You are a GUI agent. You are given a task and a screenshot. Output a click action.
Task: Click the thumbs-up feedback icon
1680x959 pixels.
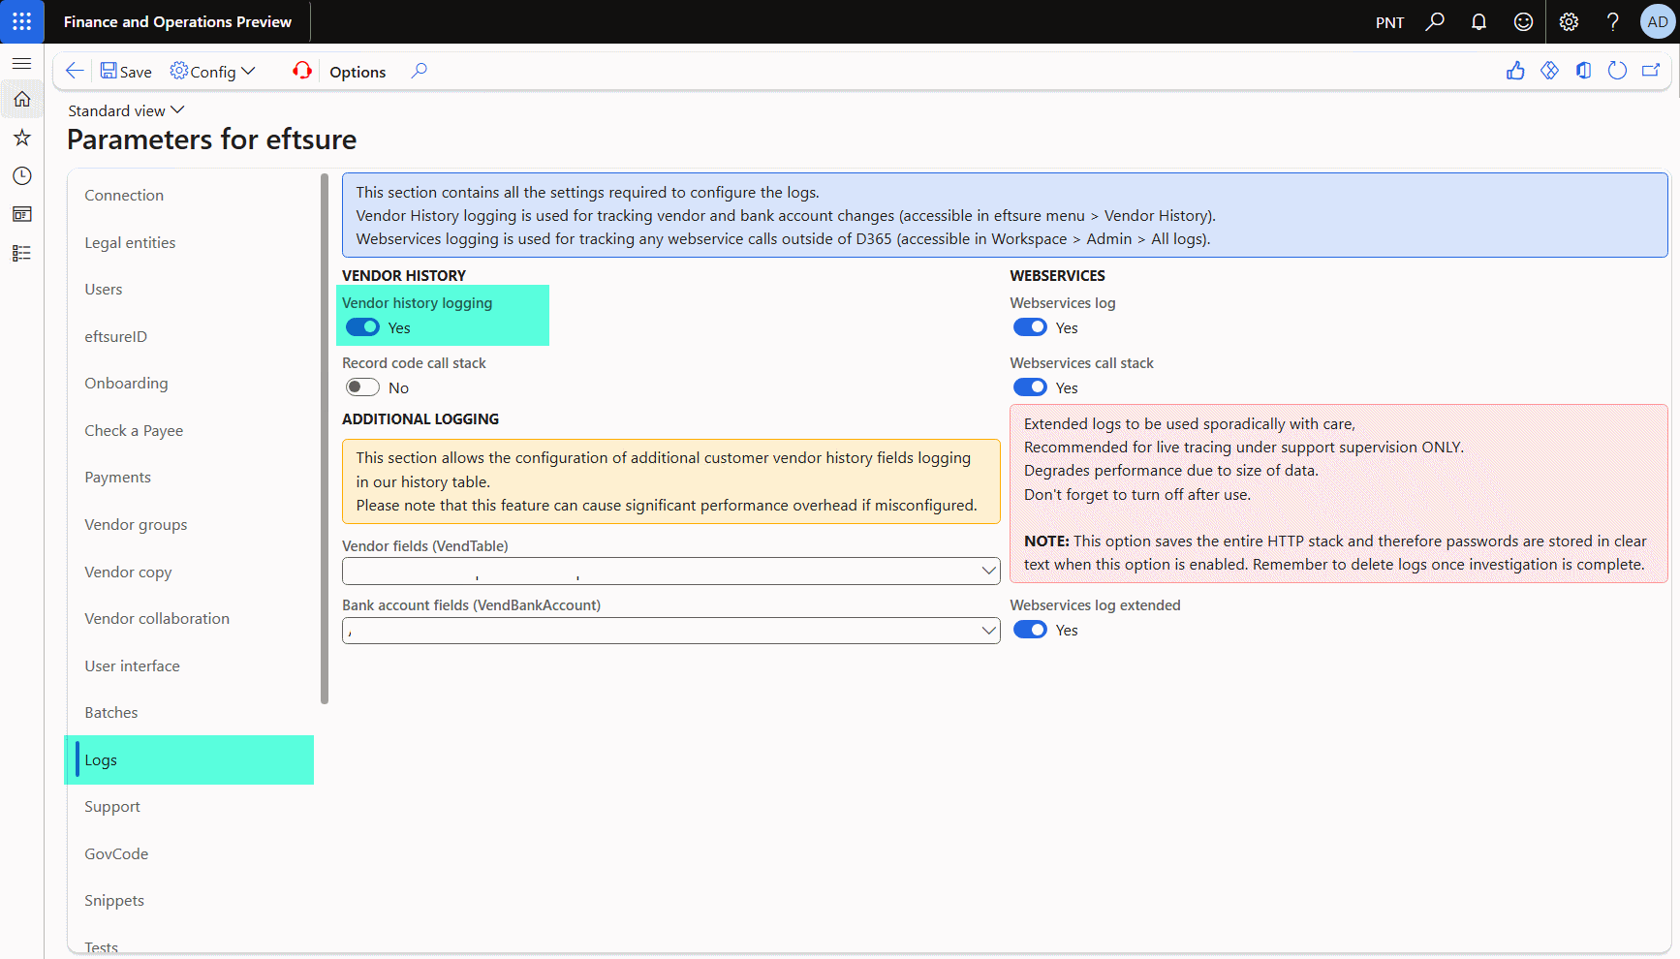pyautogui.click(x=1515, y=71)
